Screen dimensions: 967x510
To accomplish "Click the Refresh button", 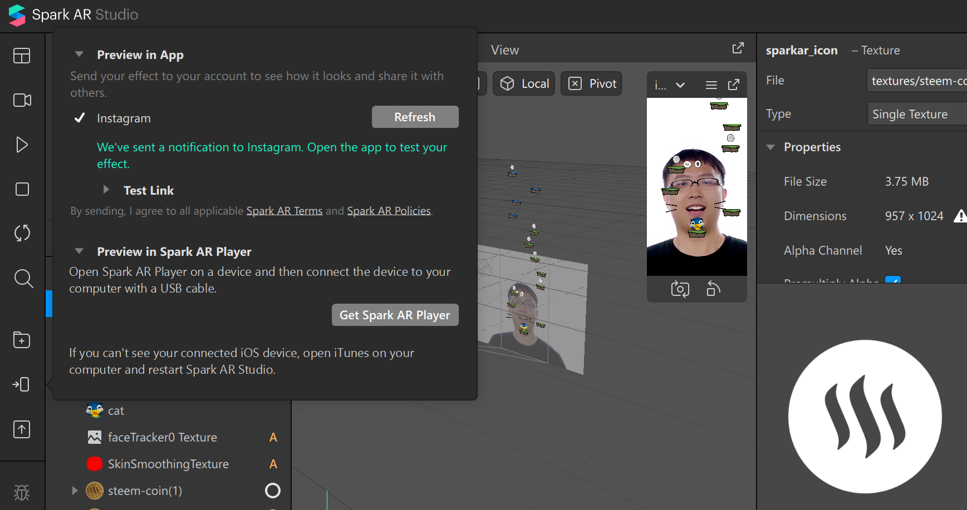I will coord(415,117).
